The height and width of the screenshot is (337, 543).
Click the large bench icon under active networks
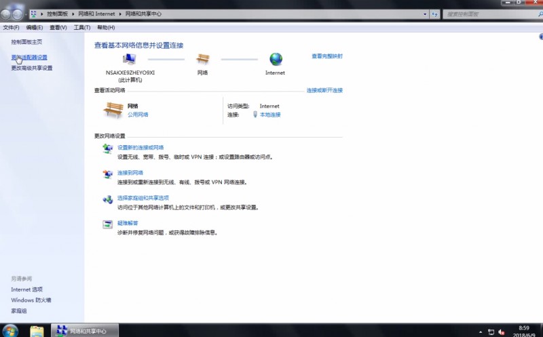(113, 110)
